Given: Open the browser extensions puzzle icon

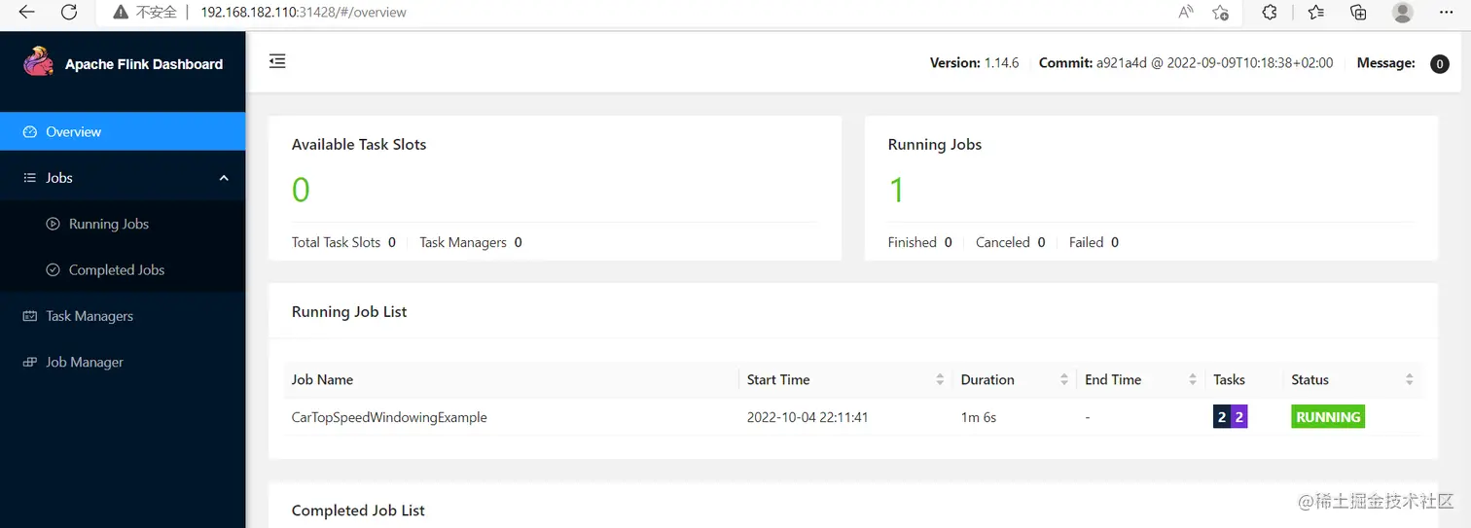Looking at the screenshot, I should coord(1269,13).
